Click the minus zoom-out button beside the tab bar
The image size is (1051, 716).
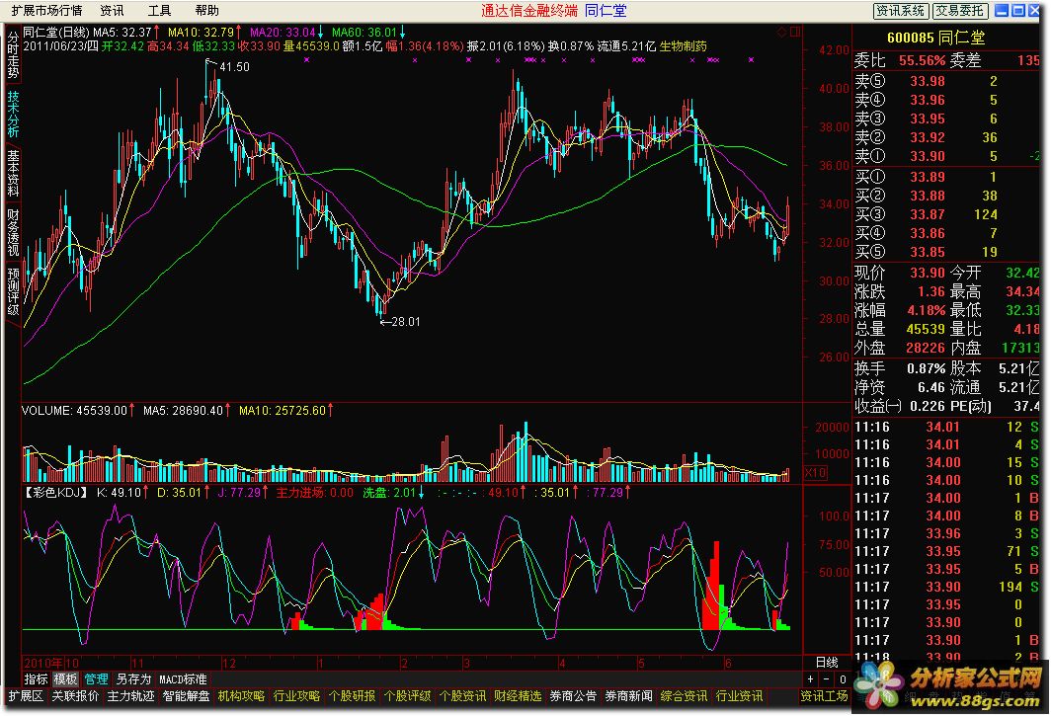coord(826,679)
